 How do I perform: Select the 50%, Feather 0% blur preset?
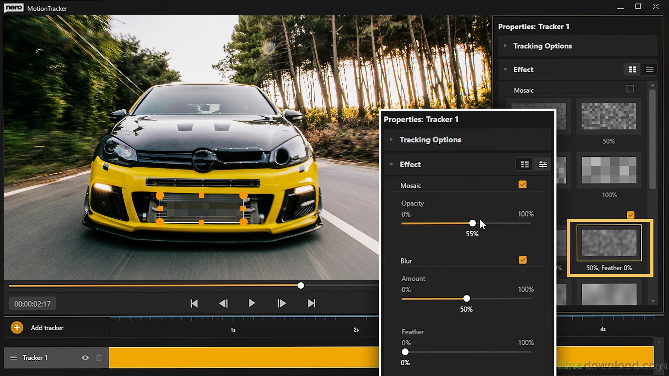609,243
